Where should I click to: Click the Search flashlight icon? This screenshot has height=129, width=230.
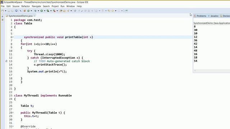[68, 11]
